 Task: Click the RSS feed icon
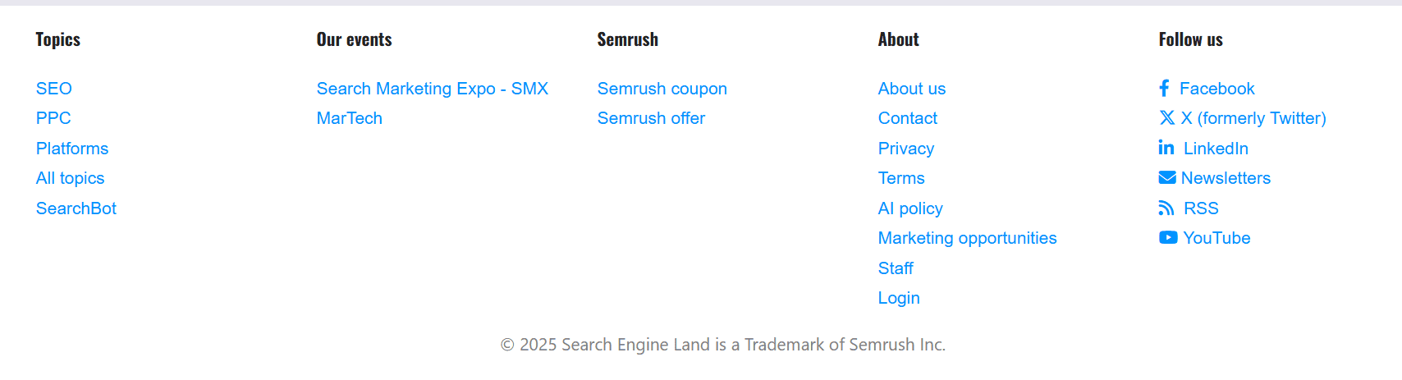1166,208
